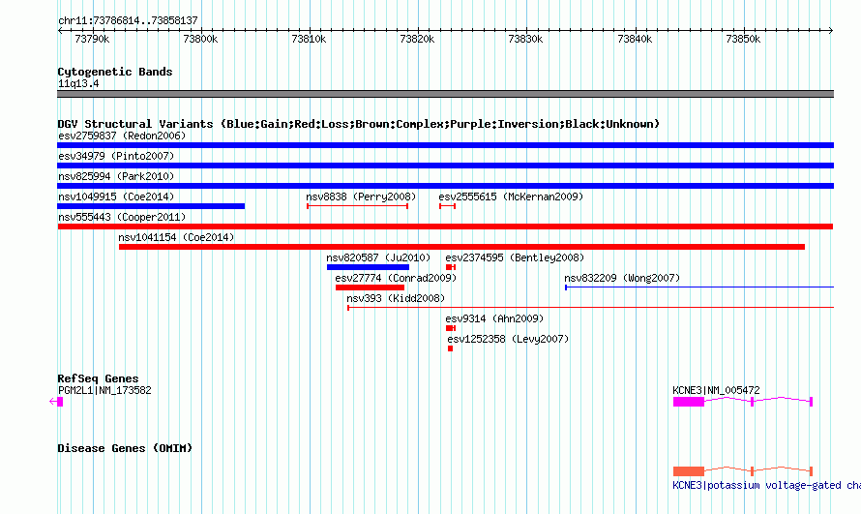Screen dimensions: 861x514
Task: Click the 11q13.4 cytogenetic band bar
Action: pyautogui.click(x=445, y=94)
